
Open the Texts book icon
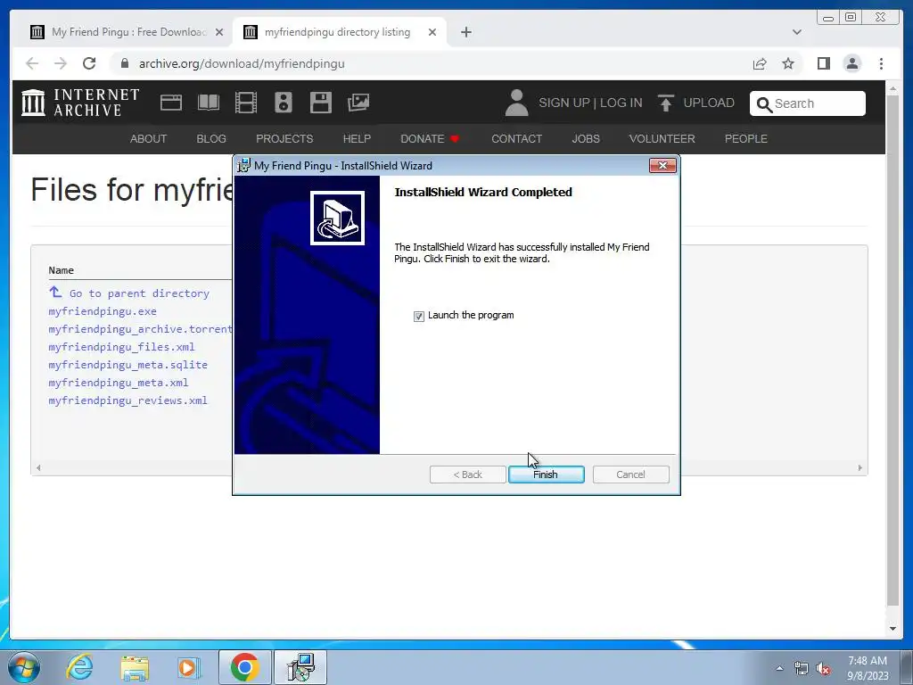209,103
